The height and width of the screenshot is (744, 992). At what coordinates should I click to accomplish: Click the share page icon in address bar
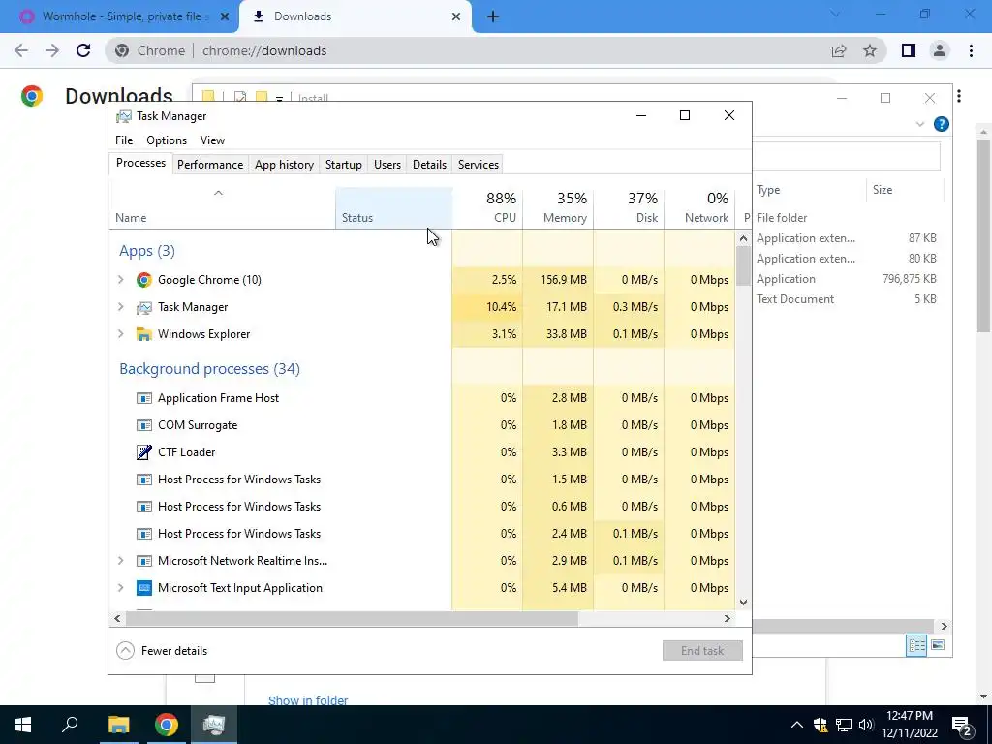pos(839,50)
